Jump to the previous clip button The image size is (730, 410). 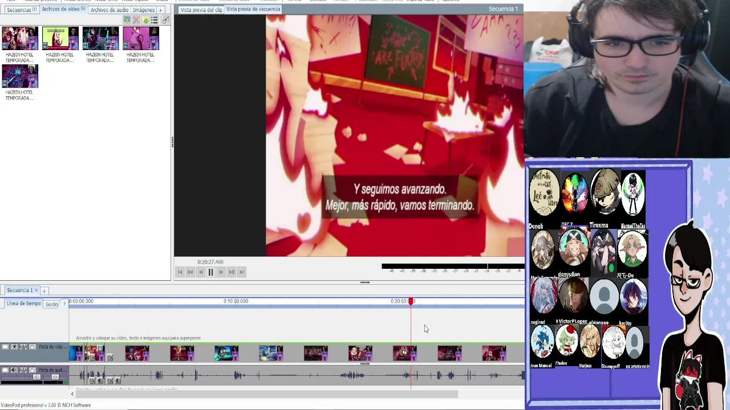(190, 272)
